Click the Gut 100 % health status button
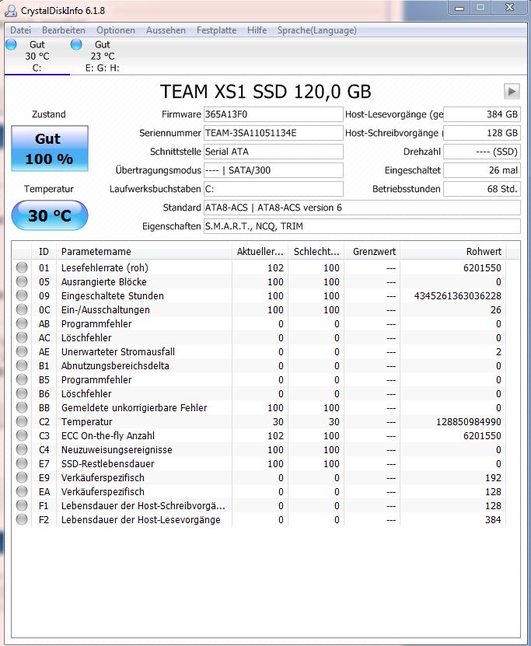 tap(50, 148)
